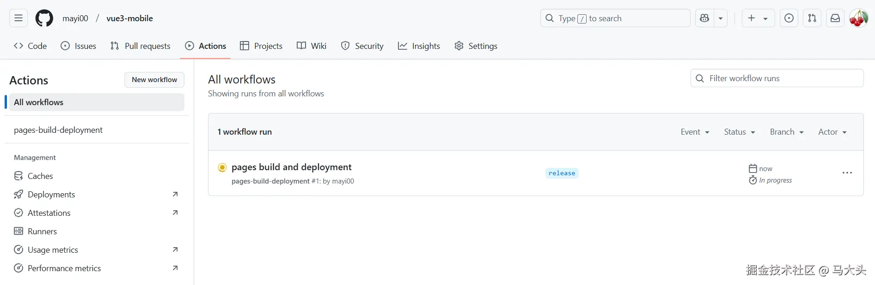The image size is (875, 285).
Task: Open Caches under Management
Action: (97, 176)
